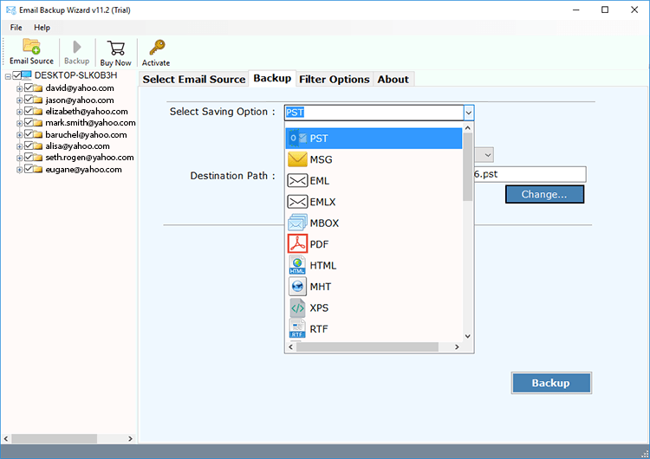The image size is (650, 459).
Task: Click the saving options list scroll-up arrow
Action: [x=468, y=128]
